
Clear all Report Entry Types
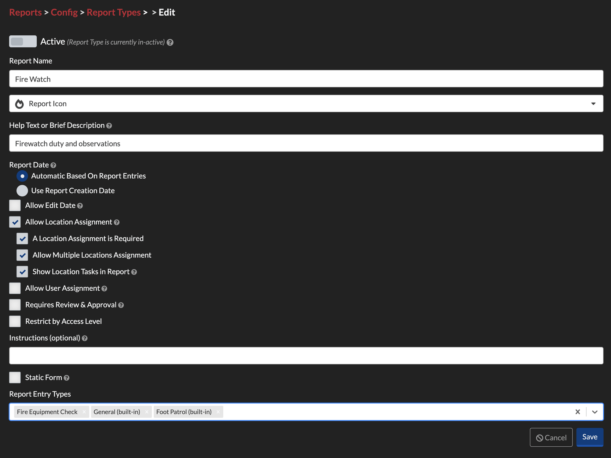(x=578, y=412)
